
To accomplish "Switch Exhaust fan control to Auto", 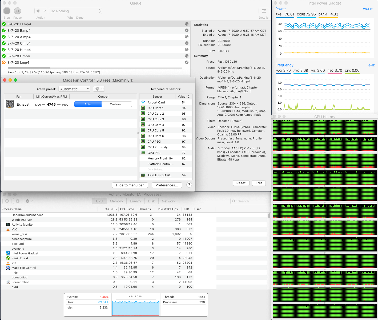I will click(88, 104).
